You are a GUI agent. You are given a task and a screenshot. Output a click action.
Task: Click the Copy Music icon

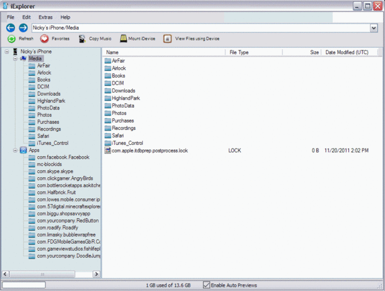click(x=82, y=39)
